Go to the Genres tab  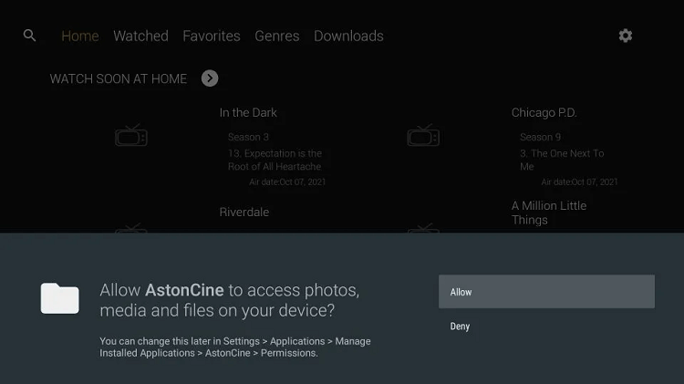tap(277, 36)
